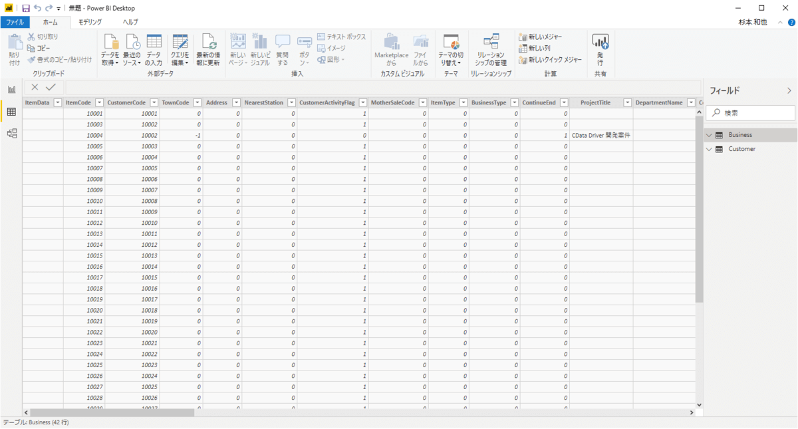The height and width of the screenshot is (429, 798).
Task: Cancel formula with the X icon
Action: 35,87
